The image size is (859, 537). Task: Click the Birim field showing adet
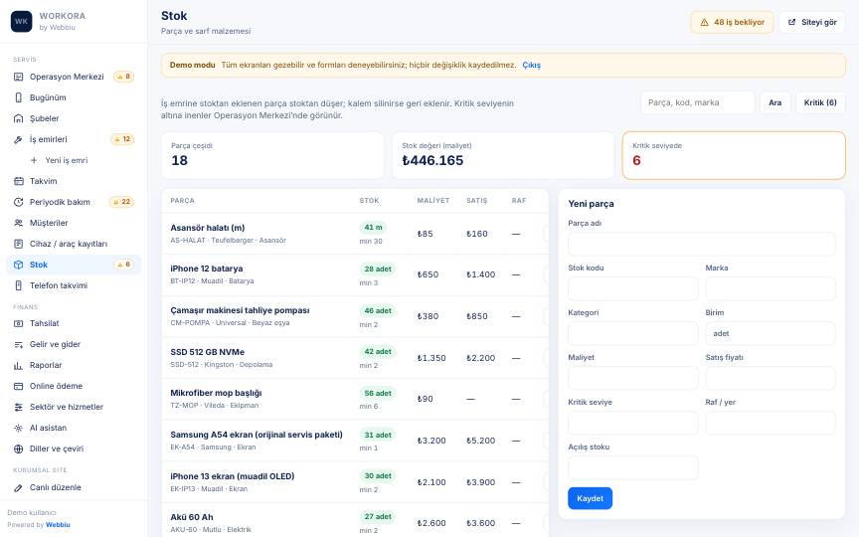(771, 333)
